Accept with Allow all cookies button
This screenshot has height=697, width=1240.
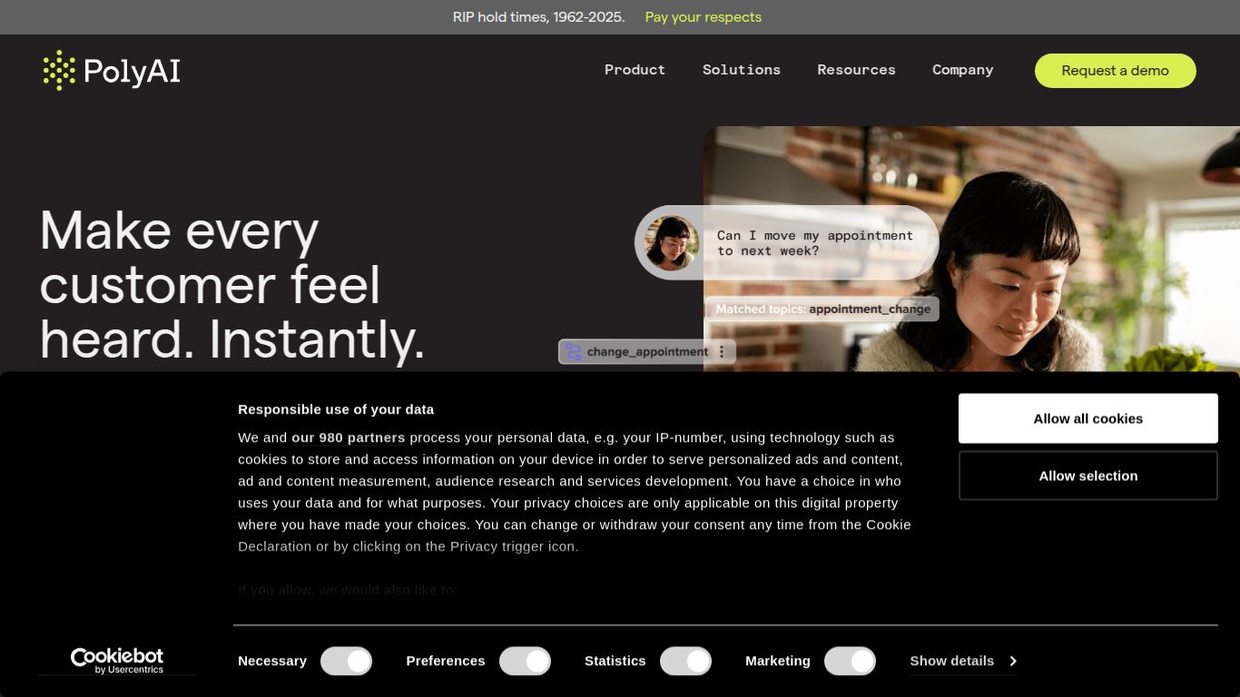tap(1087, 418)
